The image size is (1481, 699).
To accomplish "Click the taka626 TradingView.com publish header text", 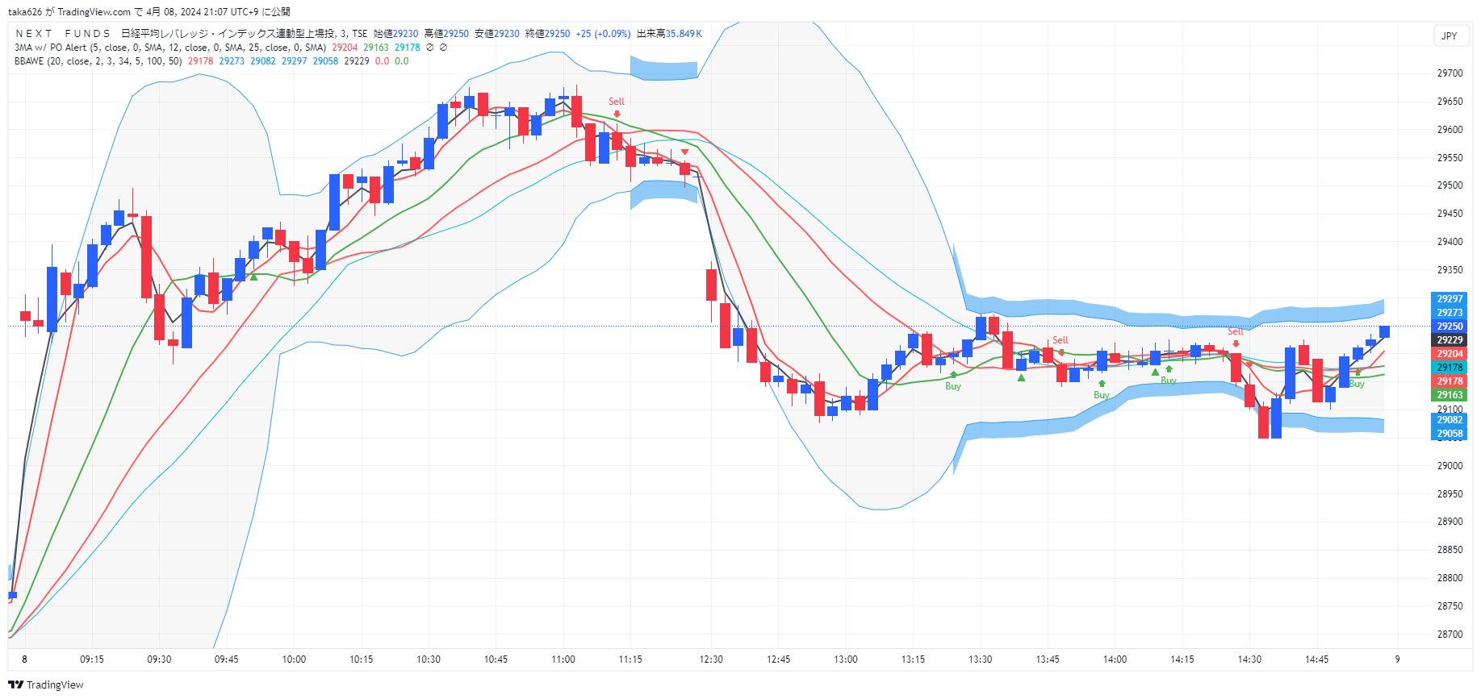I will point(149,11).
